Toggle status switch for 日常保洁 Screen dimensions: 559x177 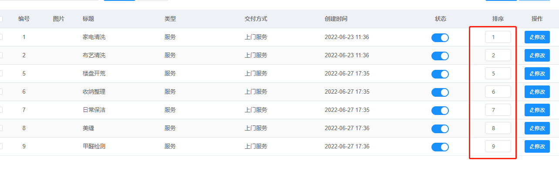click(x=440, y=111)
